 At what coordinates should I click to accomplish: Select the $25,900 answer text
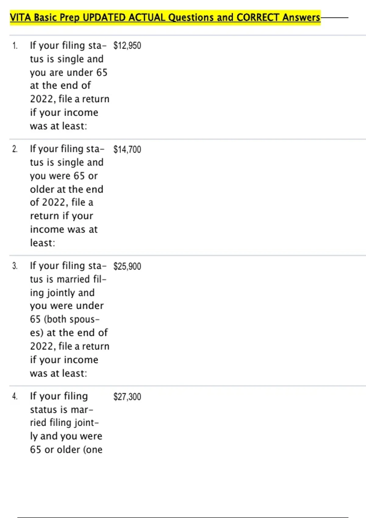click(127, 266)
